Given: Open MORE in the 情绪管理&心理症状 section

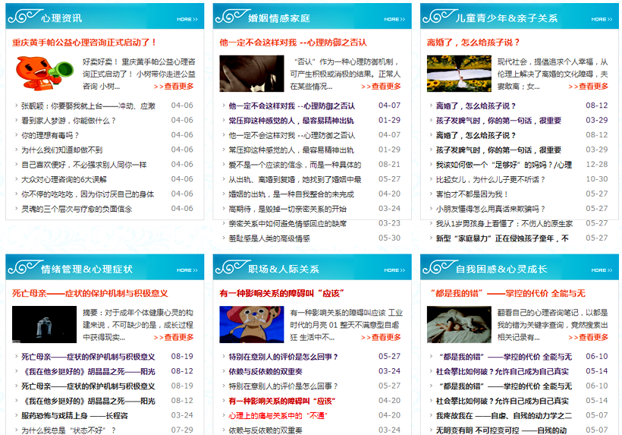Looking at the screenshot, I should 185,270.
